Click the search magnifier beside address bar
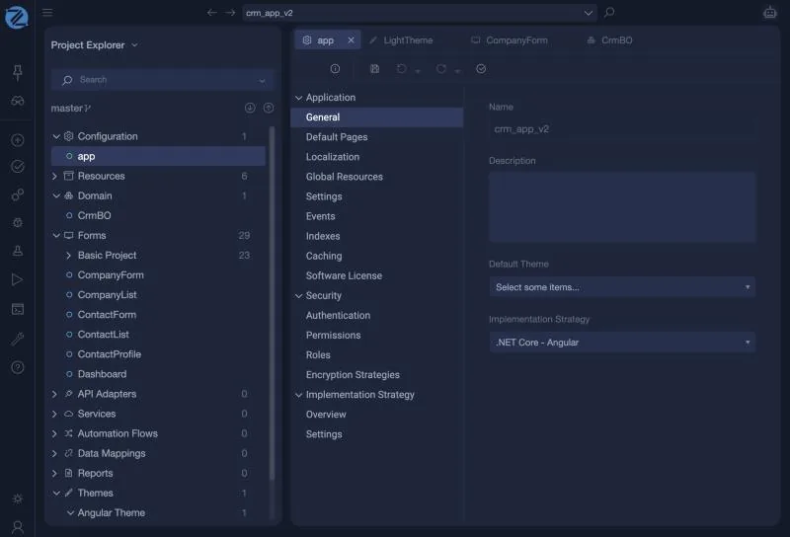This screenshot has width=790, height=537. (x=609, y=12)
